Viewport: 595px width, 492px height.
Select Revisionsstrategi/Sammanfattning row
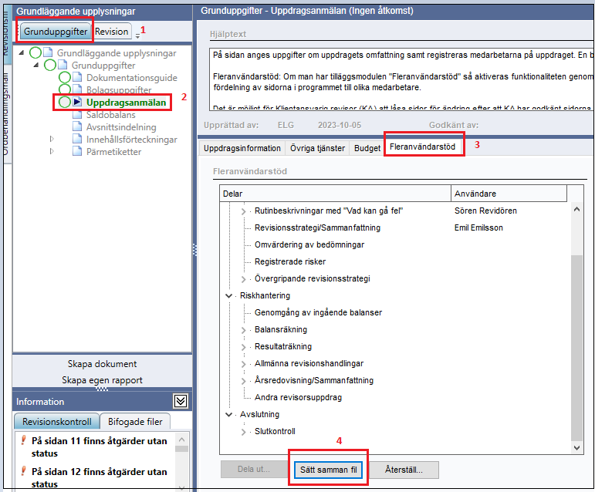317,227
